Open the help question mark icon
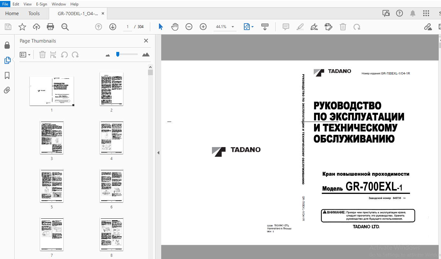Viewport: 441px width, 259px height. point(400,14)
